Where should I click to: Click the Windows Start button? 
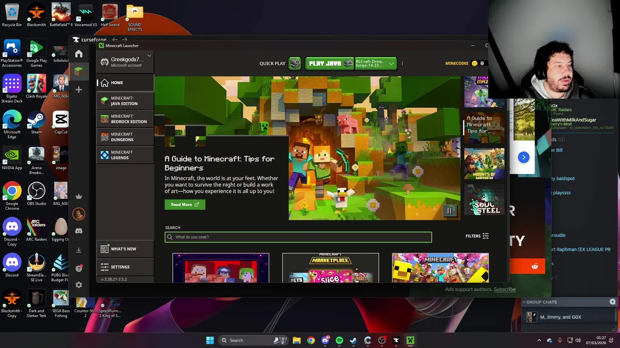(x=210, y=340)
